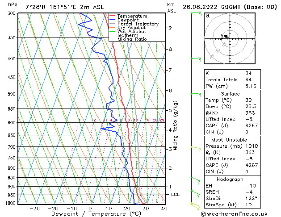Click the CAPE value in Most Unstable section
281x217 pixels.
(252, 165)
